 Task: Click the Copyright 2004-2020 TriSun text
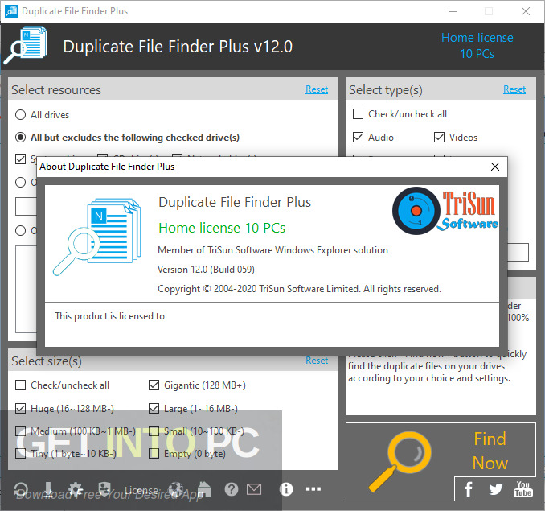click(x=299, y=289)
